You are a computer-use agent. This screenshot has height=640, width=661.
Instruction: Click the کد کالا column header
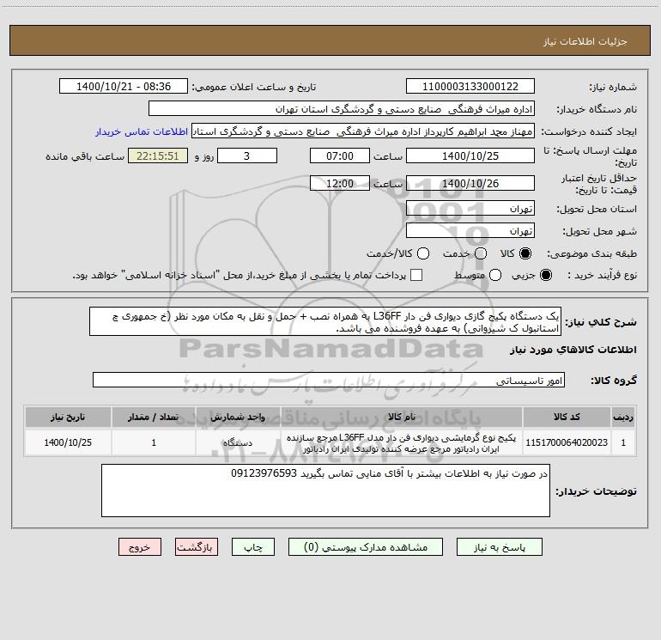[567, 417]
